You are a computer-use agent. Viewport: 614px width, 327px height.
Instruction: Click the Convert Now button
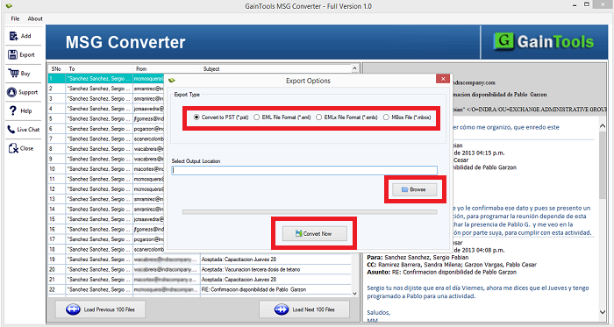[x=314, y=233]
